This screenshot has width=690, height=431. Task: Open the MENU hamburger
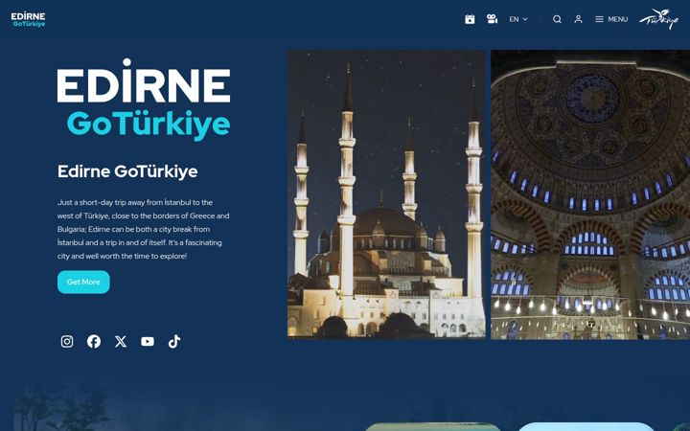pos(611,19)
